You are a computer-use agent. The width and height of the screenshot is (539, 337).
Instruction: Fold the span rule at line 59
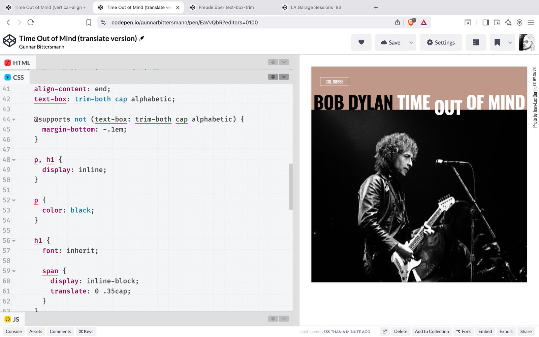[x=14, y=271]
